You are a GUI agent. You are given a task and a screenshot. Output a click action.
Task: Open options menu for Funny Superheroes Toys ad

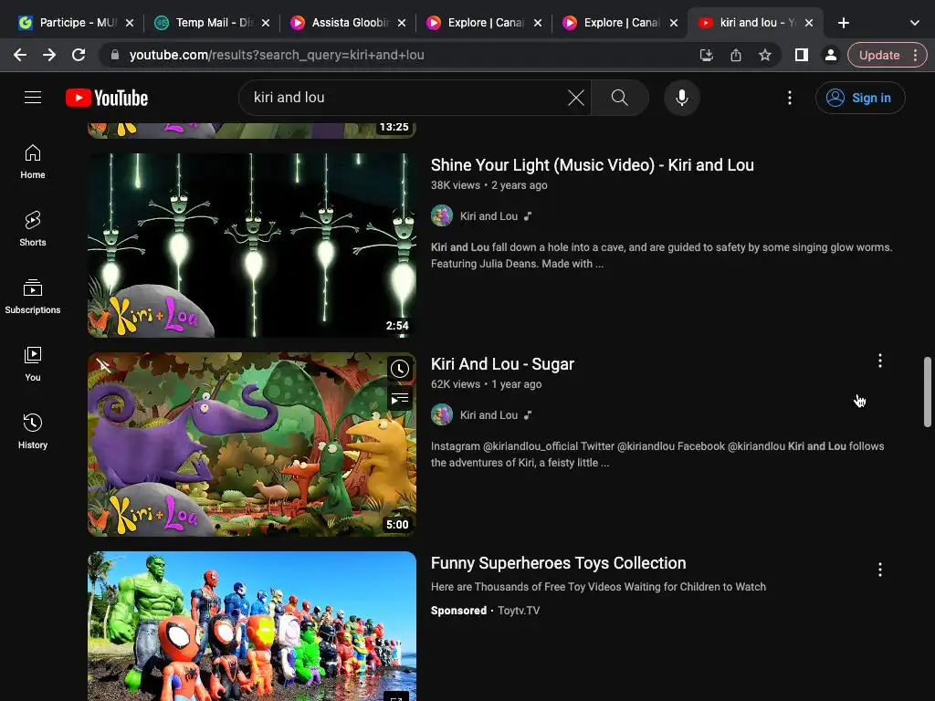879,570
